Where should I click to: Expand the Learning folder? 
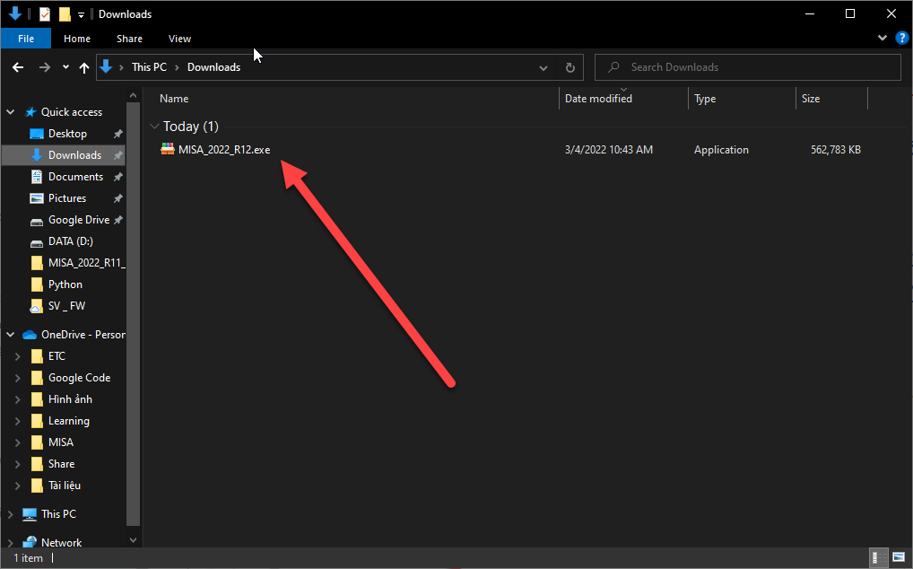(17, 421)
